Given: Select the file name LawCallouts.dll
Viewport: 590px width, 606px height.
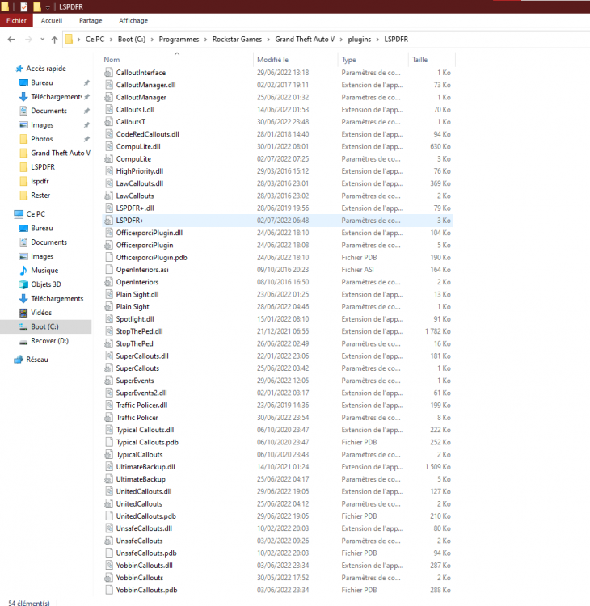Looking at the screenshot, I should pyautogui.click(x=140, y=183).
